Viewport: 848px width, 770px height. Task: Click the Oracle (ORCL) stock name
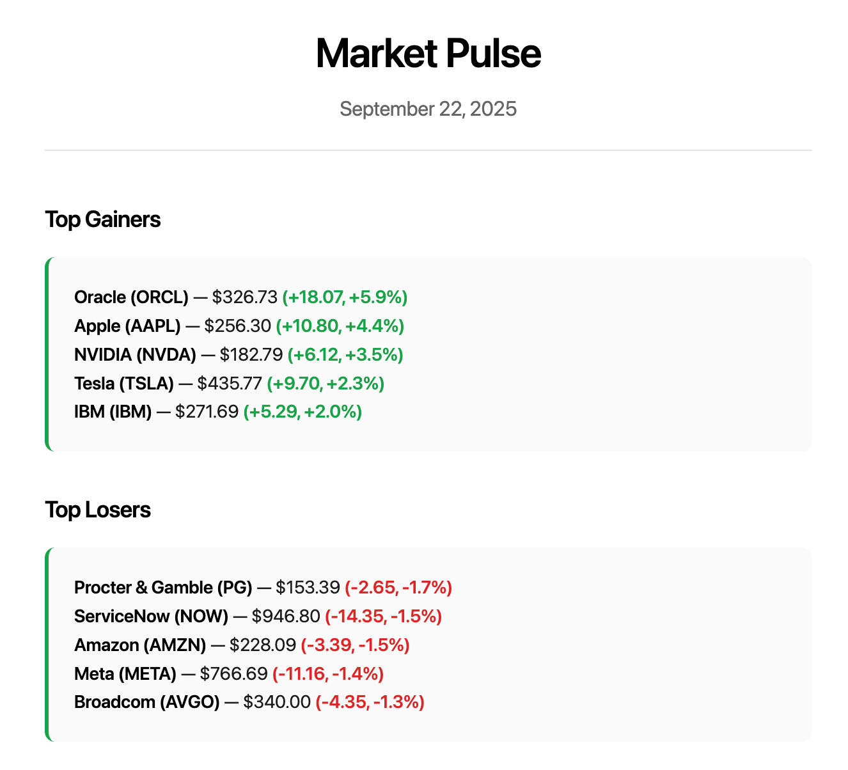[x=131, y=297]
